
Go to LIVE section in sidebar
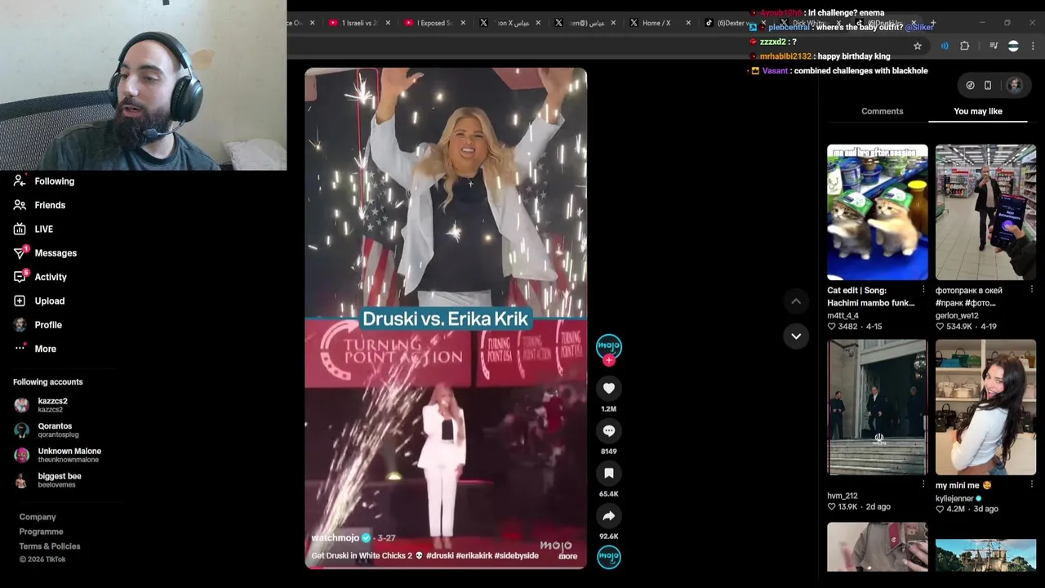(33, 229)
